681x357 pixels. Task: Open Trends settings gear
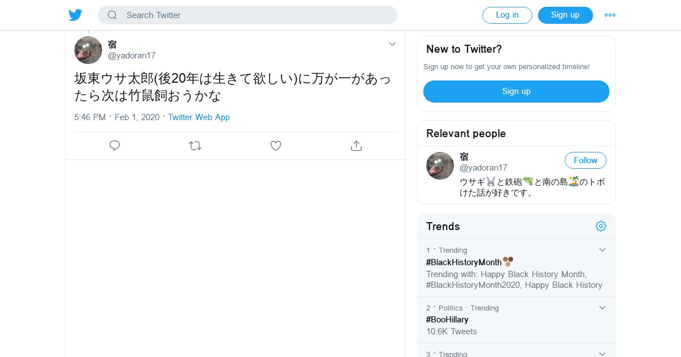[x=601, y=226]
